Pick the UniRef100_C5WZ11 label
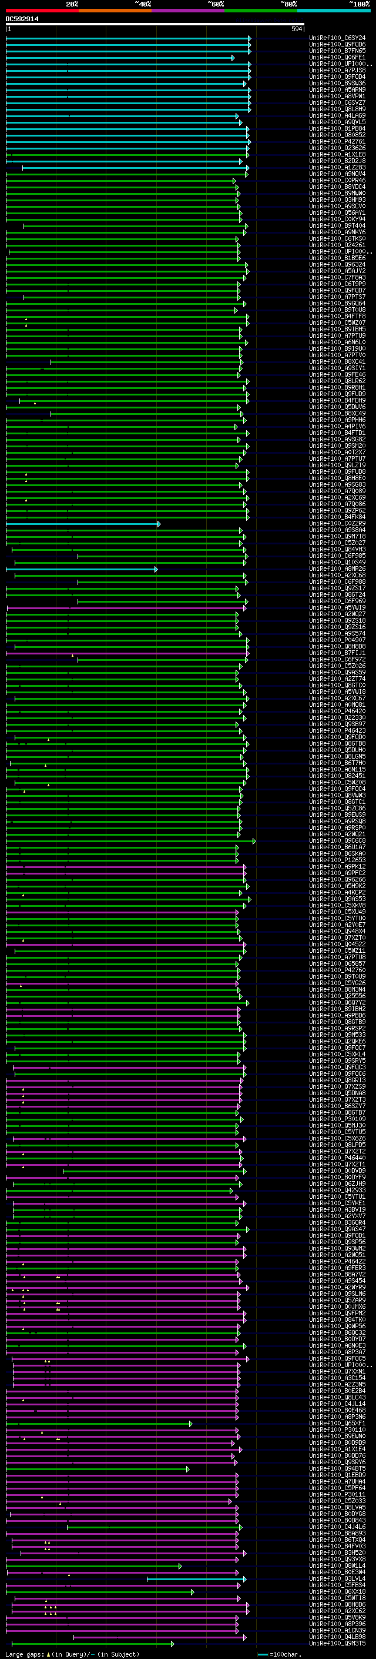 (337, 951)
